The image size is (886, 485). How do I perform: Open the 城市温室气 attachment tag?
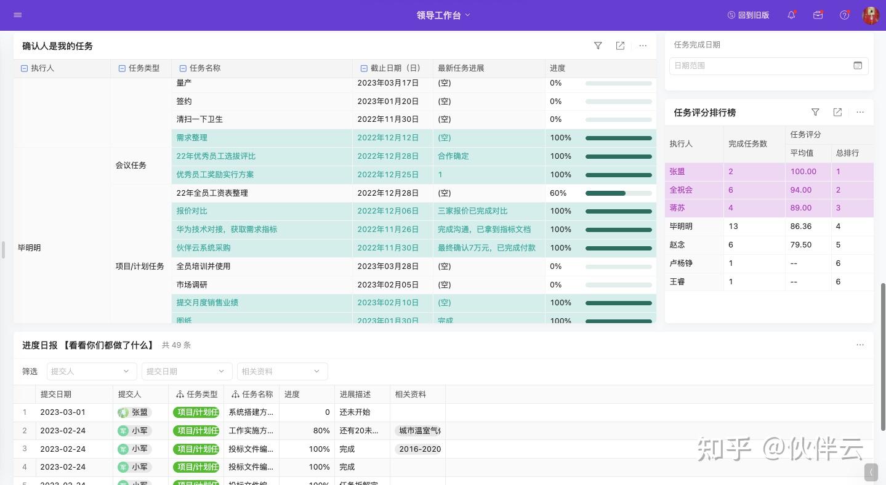[x=419, y=431]
